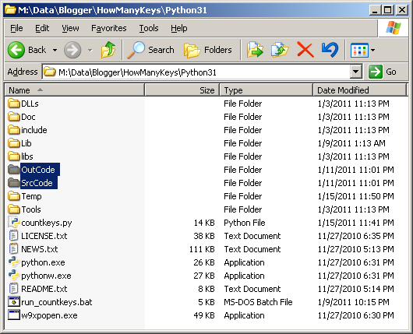The image size is (413, 334).
Task: Click the NEWS.txt document icon
Action: pos(14,248)
